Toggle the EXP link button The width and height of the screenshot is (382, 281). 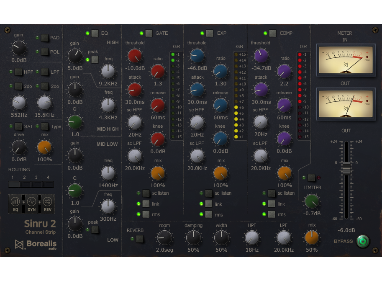coord(208,204)
